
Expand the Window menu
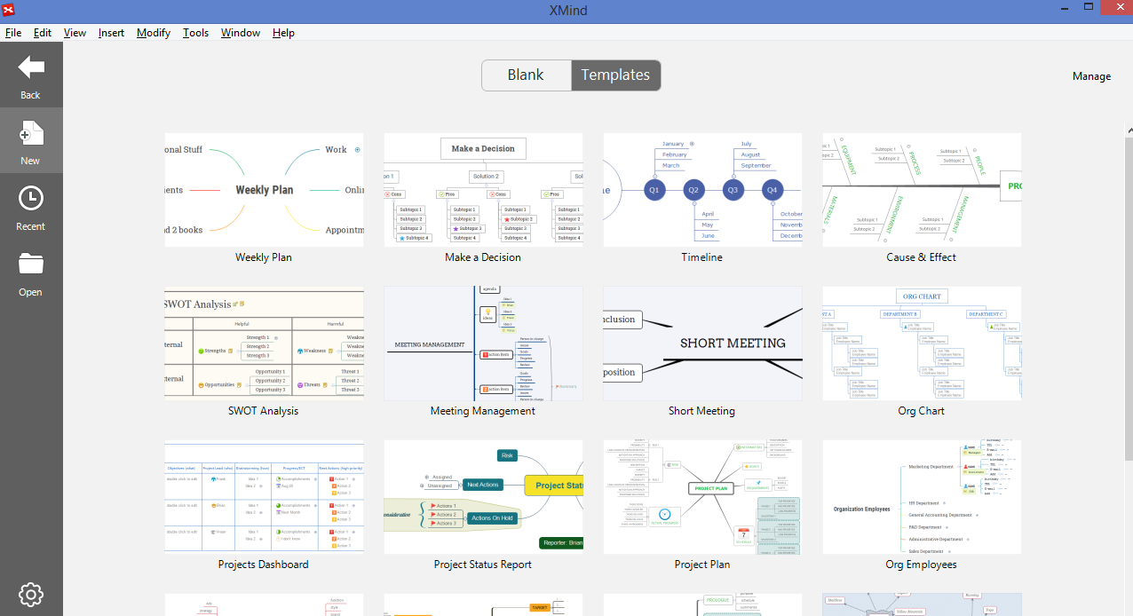[241, 33]
